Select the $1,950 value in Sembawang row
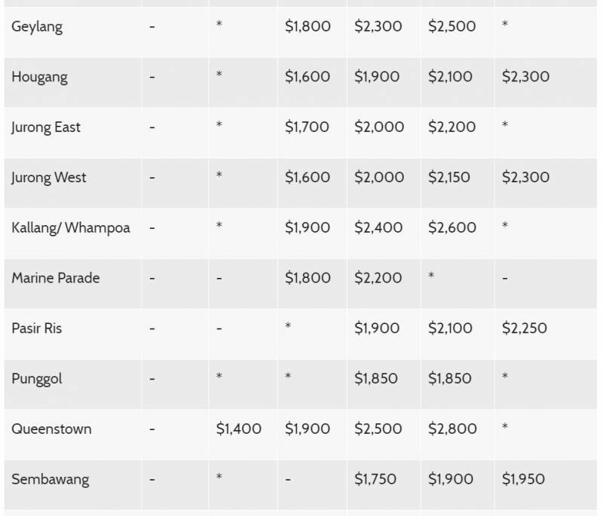 tap(523, 479)
